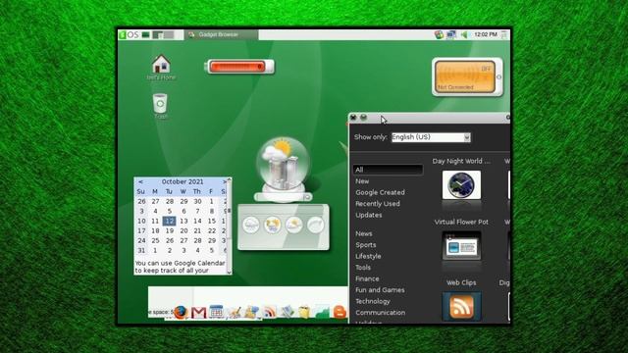Open the news dock icon

click(x=287, y=312)
